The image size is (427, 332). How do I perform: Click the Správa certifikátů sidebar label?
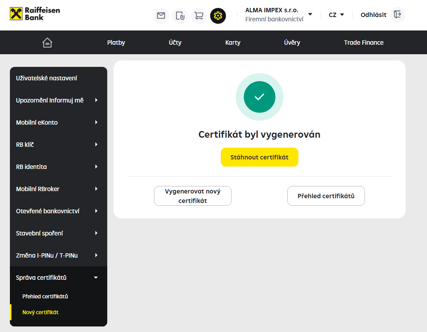coord(41,277)
